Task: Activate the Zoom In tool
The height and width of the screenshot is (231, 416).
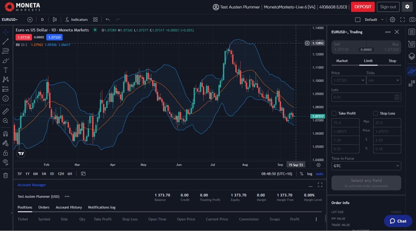Action: click(6, 121)
